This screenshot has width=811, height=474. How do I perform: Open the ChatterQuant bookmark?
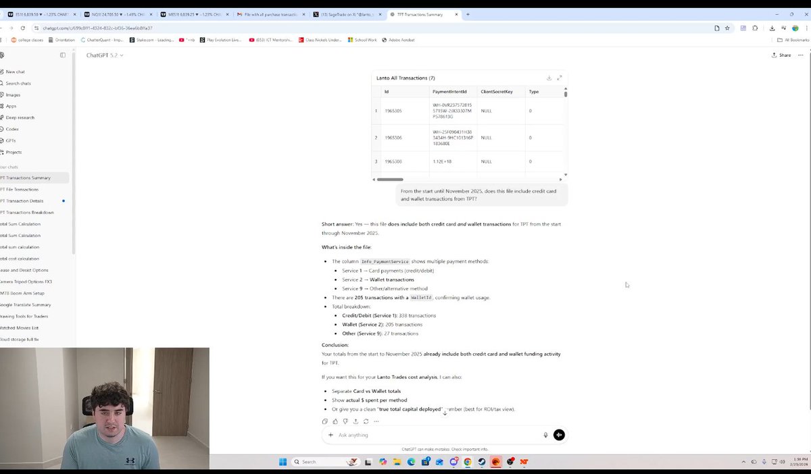[x=103, y=40]
